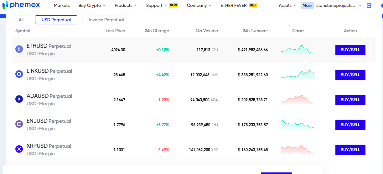Image resolution: width=383 pixels, height=174 pixels.
Task: Click the download app icon
Action: click(369, 6)
